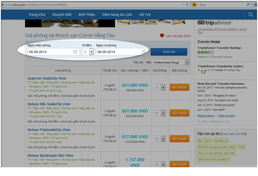The height and width of the screenshot is (176, 258).
Task: Click the check-in date field 05-08-2014
Action: tap(53, 52)
